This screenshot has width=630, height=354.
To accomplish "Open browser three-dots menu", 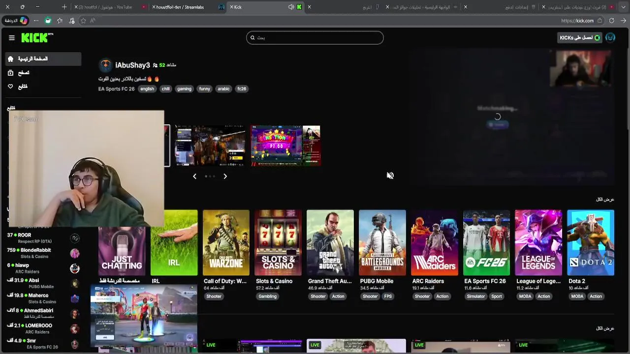I will (x=36, y=21).
